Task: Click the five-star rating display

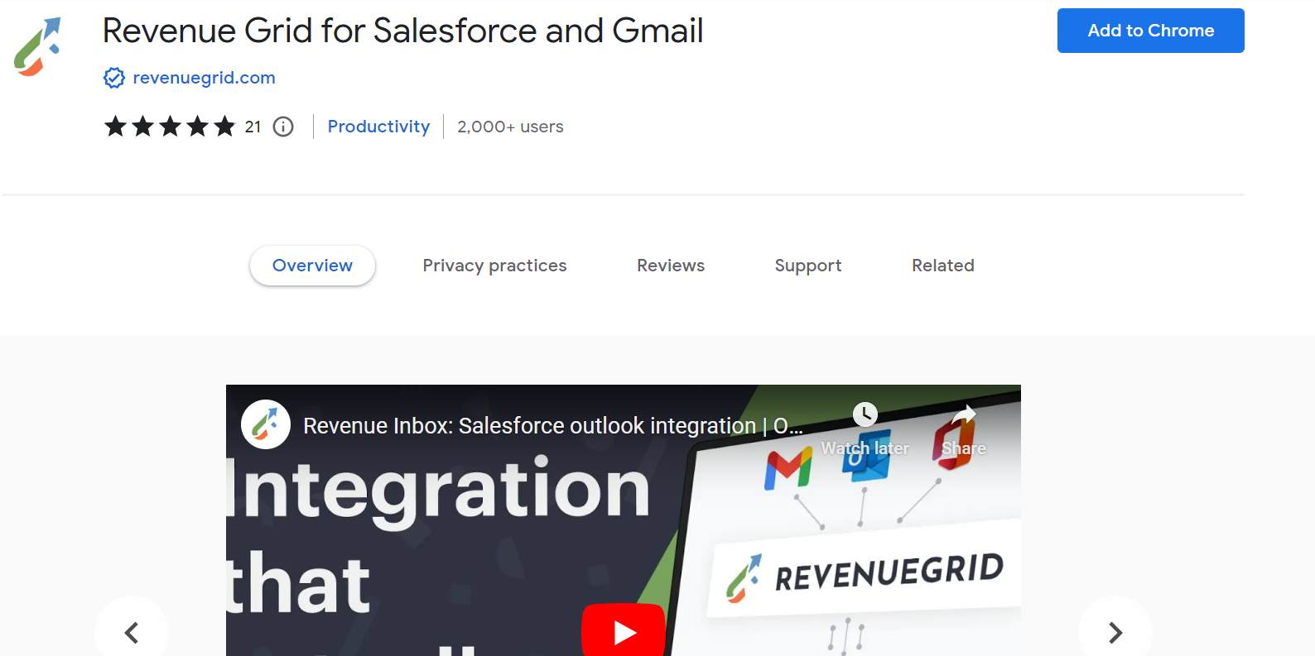Action: point(170,127)
